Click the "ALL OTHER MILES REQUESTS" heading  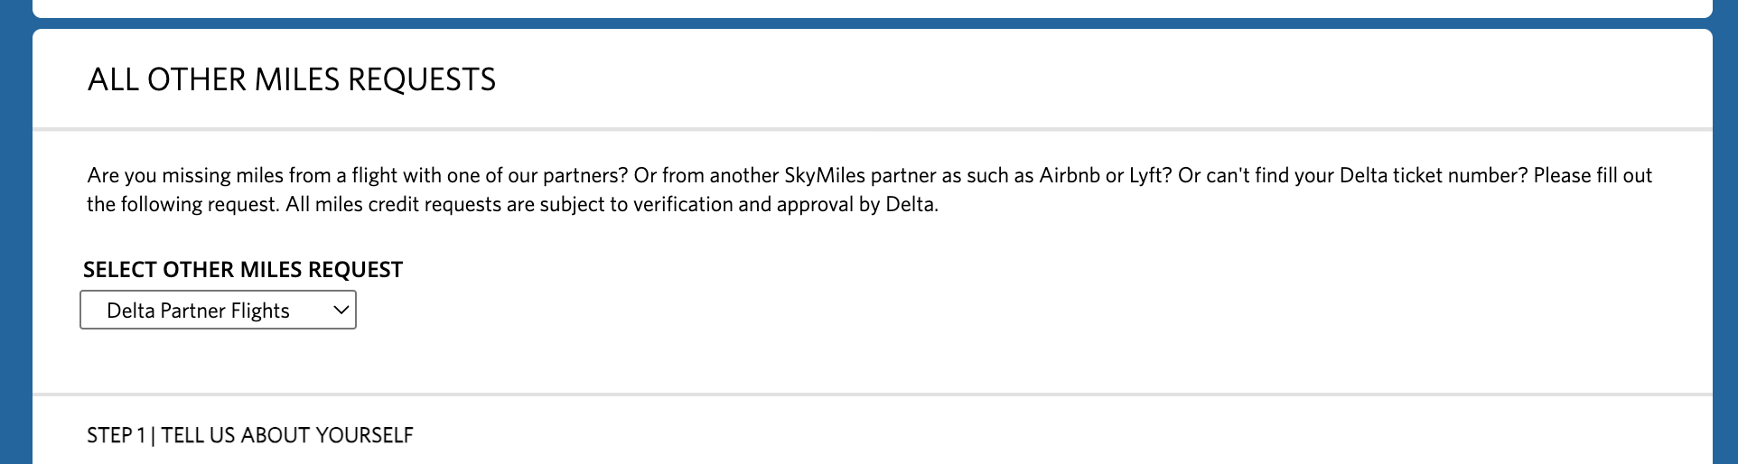point(291,79)
